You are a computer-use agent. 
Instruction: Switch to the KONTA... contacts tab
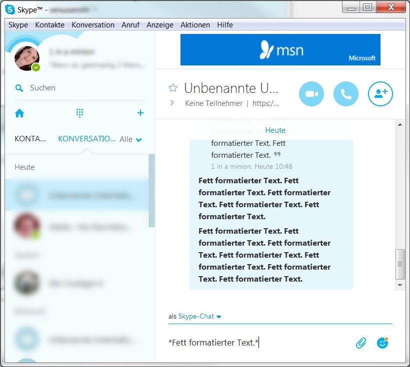click(30, 139)
